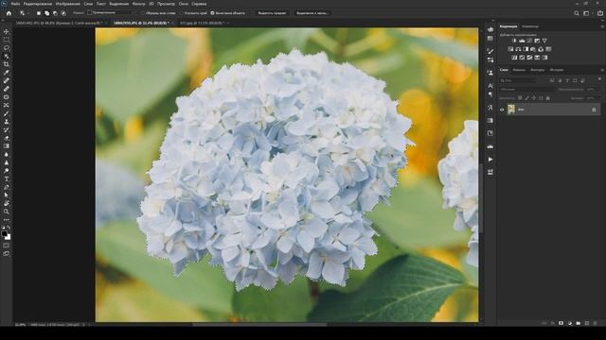Image resolution: width=606 pixels, height=340 pixels.
Task: Select the Zoom magnifier tool
Action: coord(7,212)
